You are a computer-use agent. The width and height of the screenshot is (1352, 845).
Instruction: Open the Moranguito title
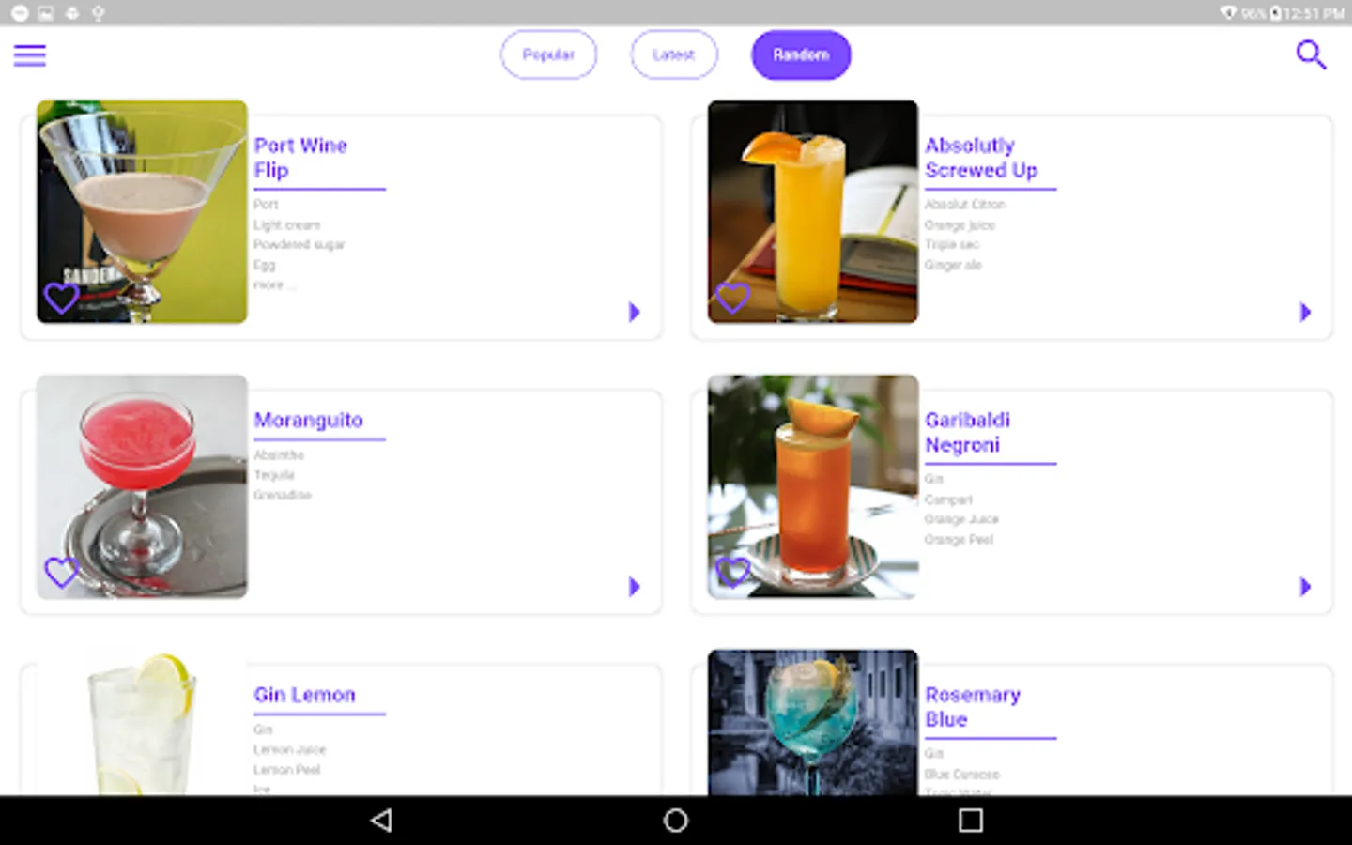pos(308,420)
